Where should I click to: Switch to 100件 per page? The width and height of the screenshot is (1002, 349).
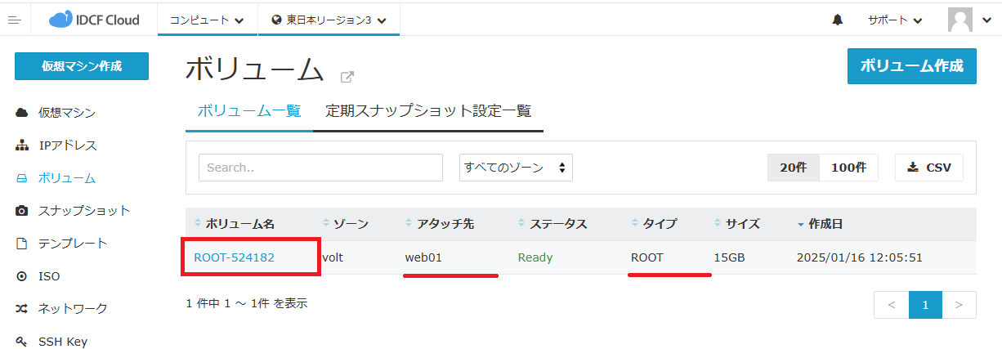click(x=848, y=167)
